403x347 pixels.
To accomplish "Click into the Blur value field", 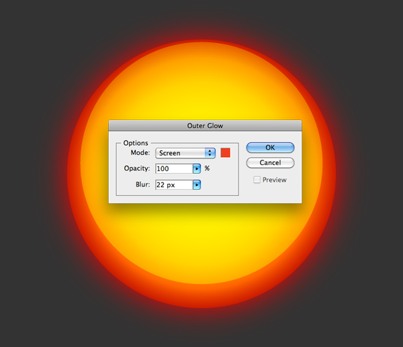I will coord(174,185).
